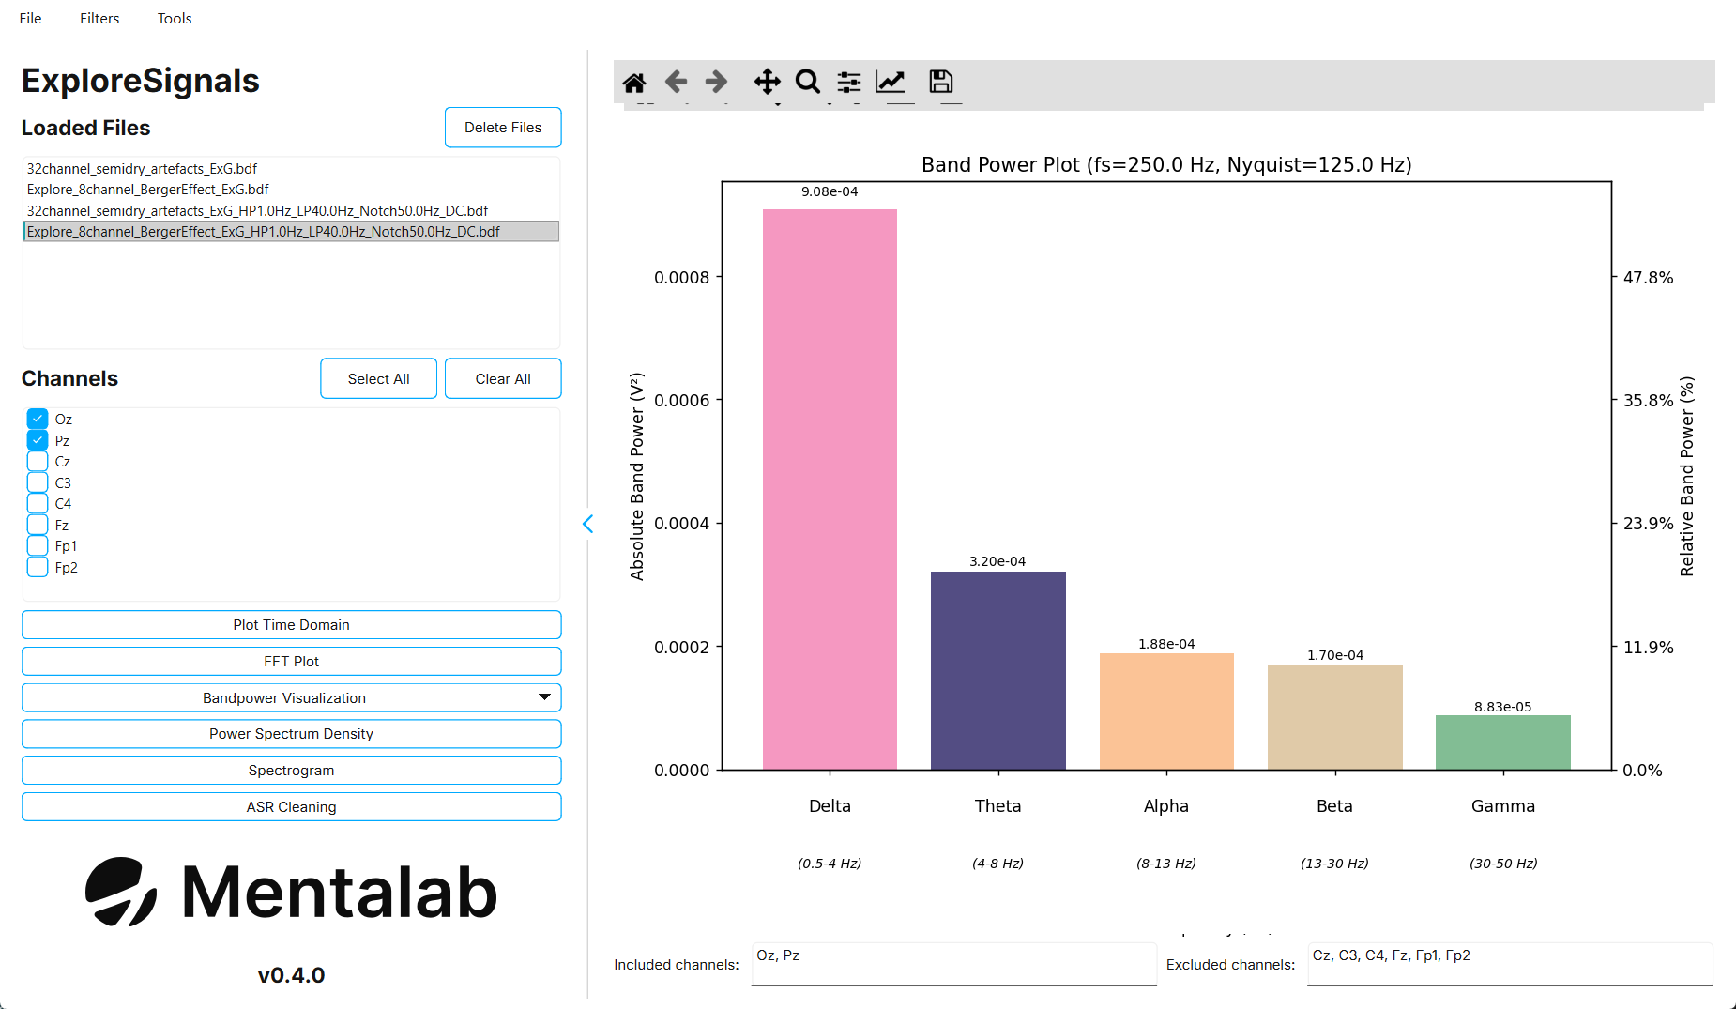
Task: Click Clear All channels button
Action: [x=503, y=378]
